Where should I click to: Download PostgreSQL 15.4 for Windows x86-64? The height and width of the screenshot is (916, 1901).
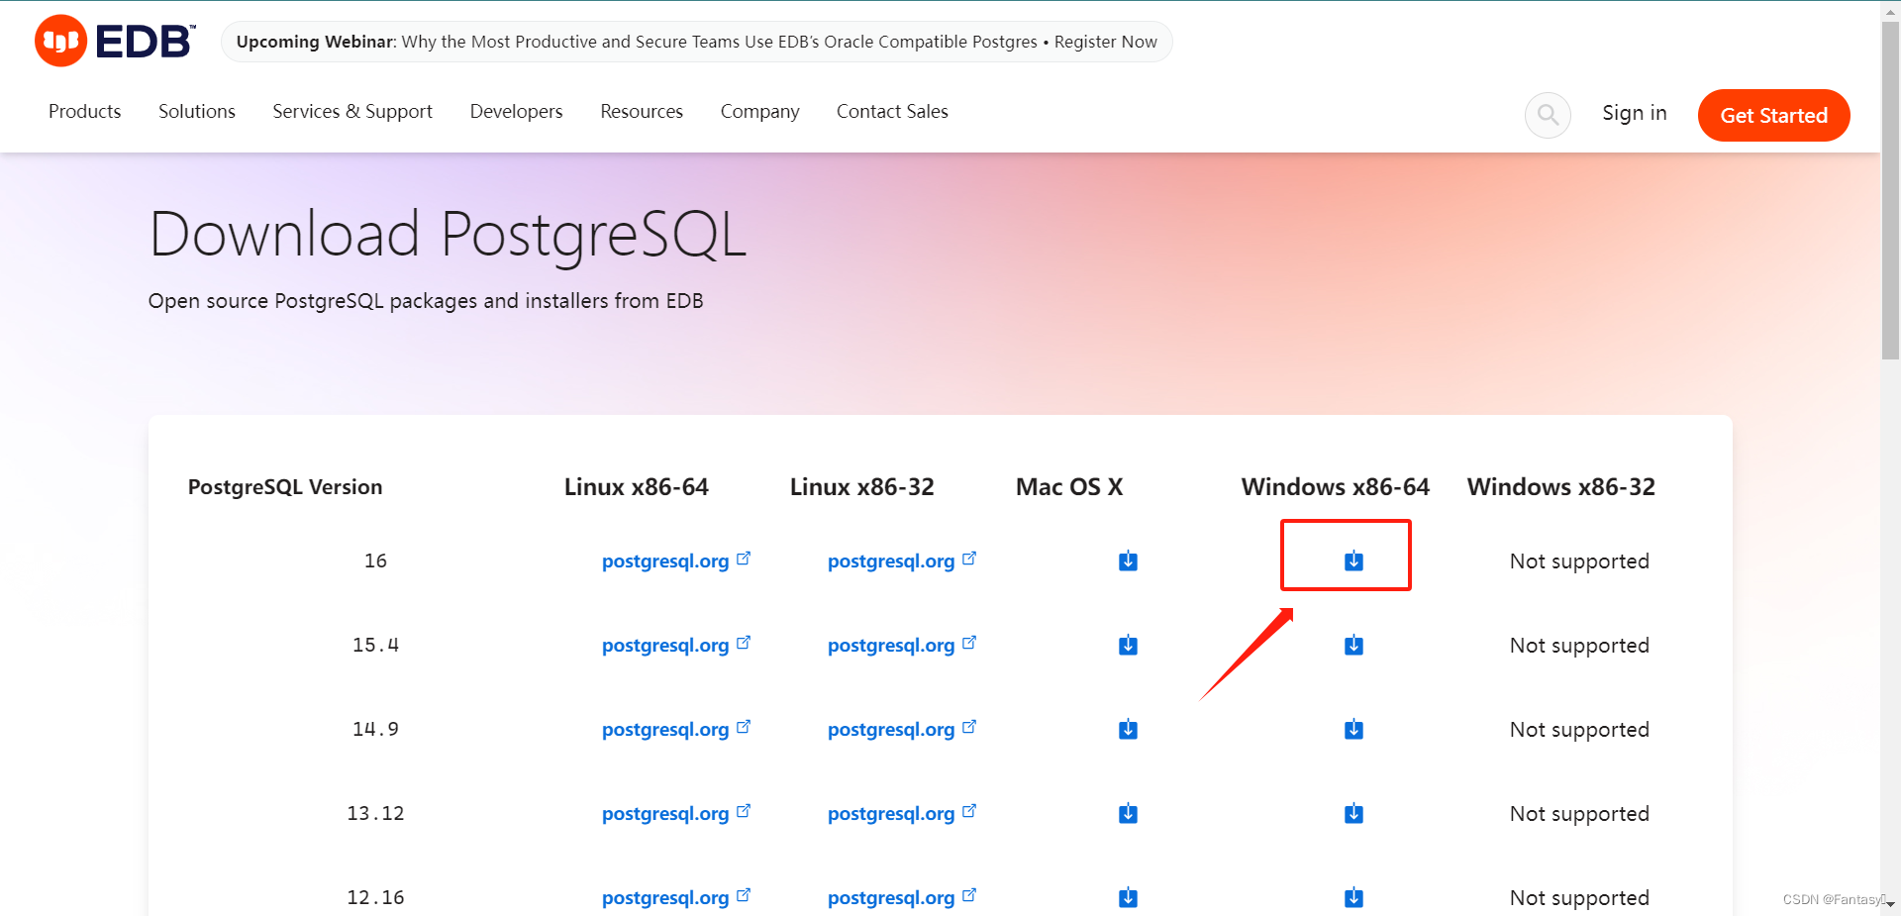1353,646
